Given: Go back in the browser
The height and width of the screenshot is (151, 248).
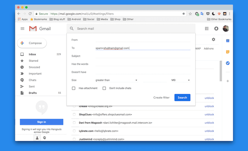Looking at the screenshot, I should point(19,14).
